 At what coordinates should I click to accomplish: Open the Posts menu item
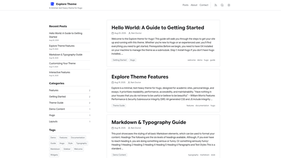point(185,5)
